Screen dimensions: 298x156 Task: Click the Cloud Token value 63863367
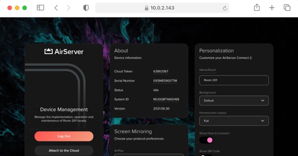click(161, 71)
